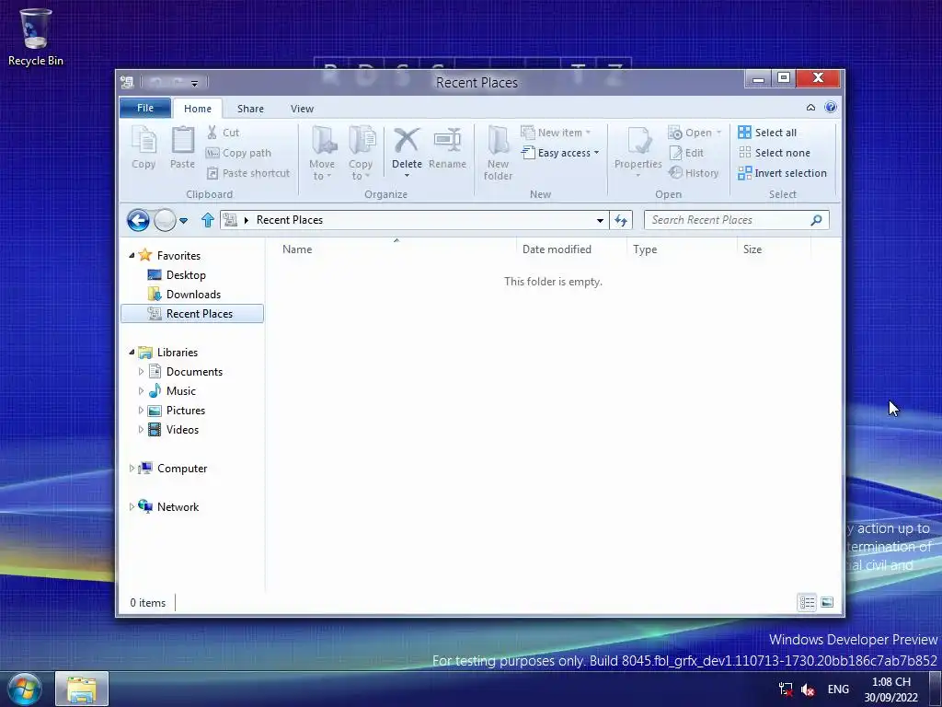Switch to the Share ribbon tab
The image size is (942, 707).
tap(250, 109)
